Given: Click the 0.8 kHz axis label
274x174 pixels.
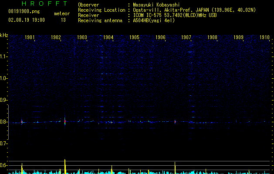Looking at the screenshot, I should (3, 122).
